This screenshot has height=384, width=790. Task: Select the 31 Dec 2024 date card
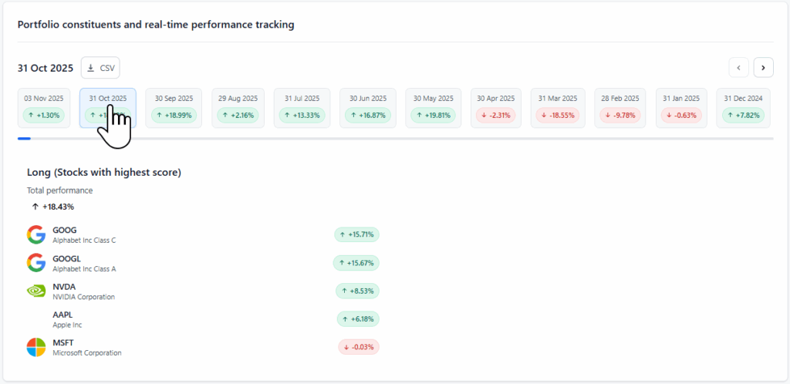[x=744, y=107]
